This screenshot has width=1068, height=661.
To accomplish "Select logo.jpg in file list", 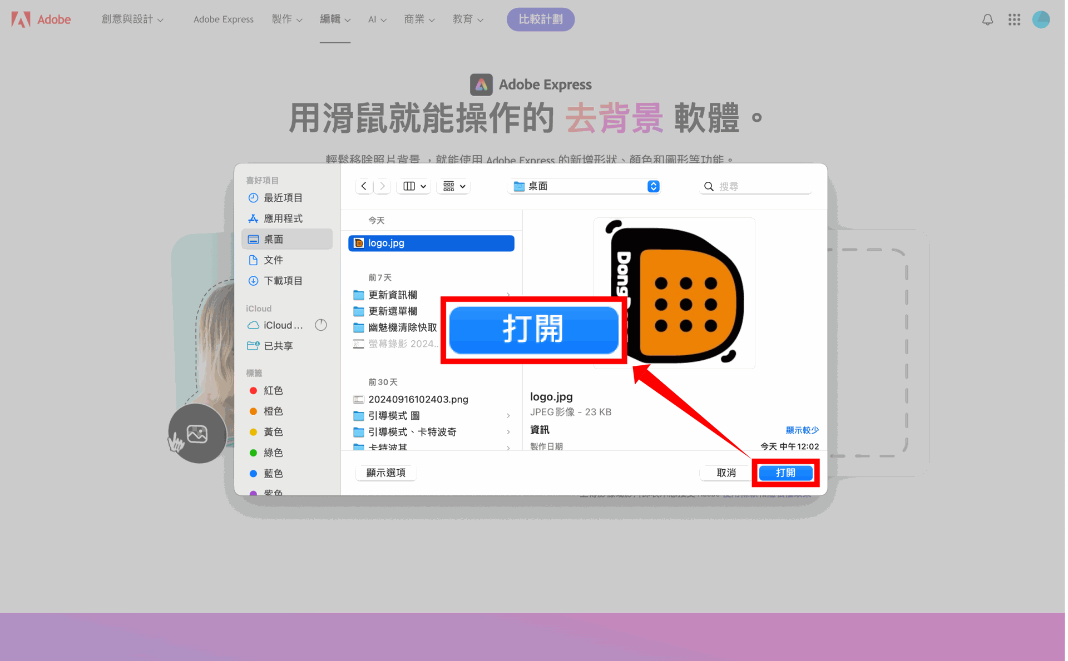I will coord(431,243).
